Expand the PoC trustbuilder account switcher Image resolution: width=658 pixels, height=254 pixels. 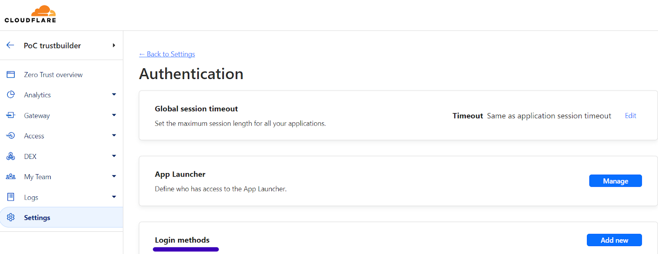click(x=114, y=45)
